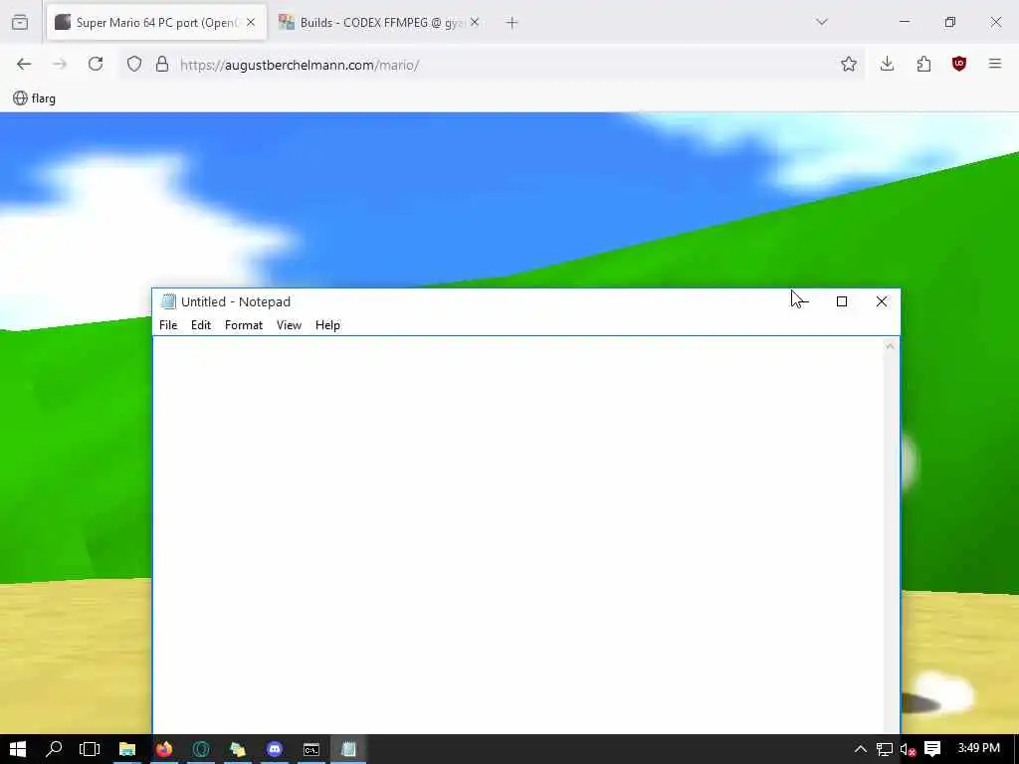Image resolution: width=1019 pixels, height=764 pixels.
Task: Open the yellow folders app on taskbar
Action: (x=238, y=749)
